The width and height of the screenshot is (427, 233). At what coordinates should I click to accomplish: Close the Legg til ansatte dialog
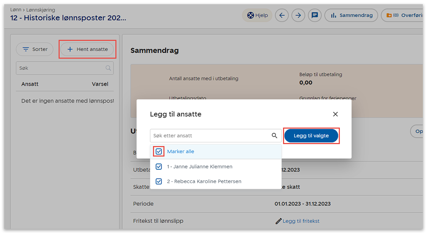click(x=335, y=114)
